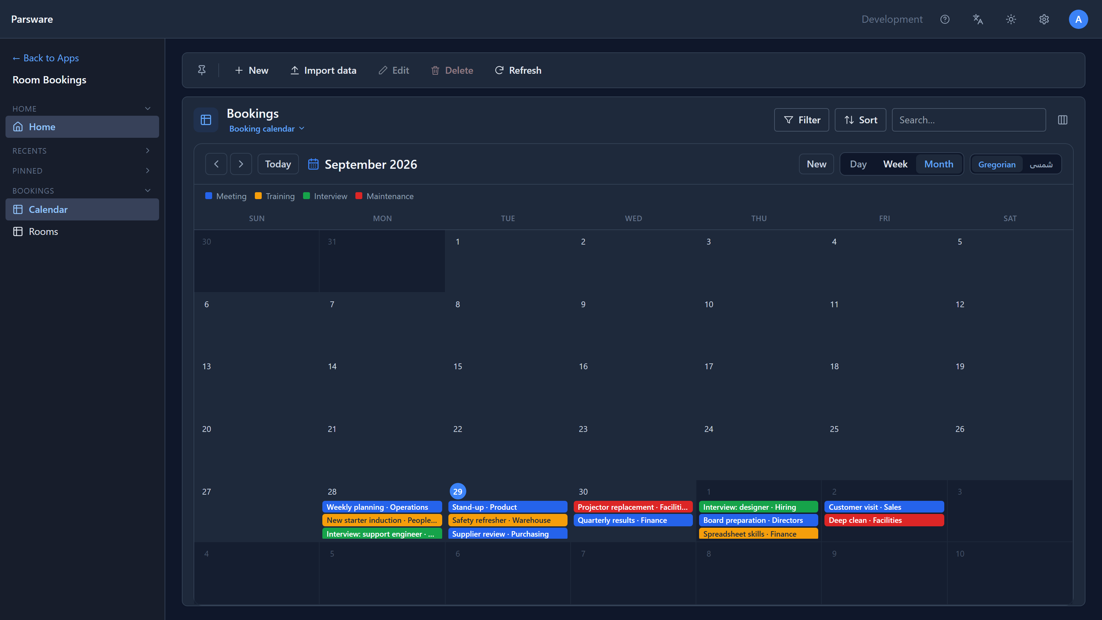The width and height of the screenshot is (1102, 620).
Task: Open Weekly planning · Operations event
Action: [x=382, y=507]
